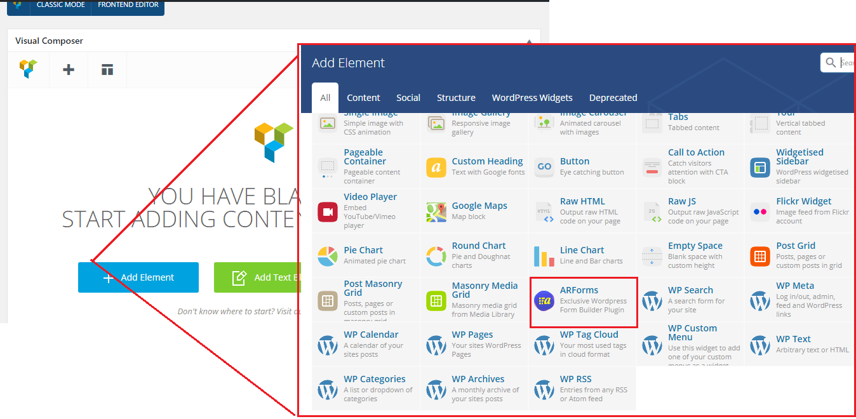Switch to Frontend Editor mode
856x419 pixels.
pyautogui.click(x=127, y=5)
